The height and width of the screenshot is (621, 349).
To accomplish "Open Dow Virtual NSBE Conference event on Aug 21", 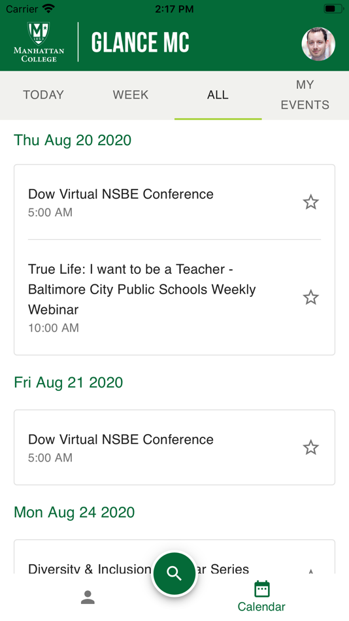I will [174, 448].
